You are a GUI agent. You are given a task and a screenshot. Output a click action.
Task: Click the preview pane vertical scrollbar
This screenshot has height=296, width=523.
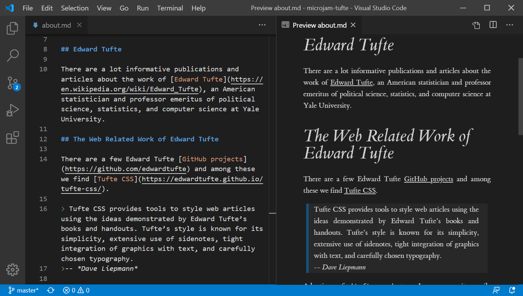click(x=520, y=97)
